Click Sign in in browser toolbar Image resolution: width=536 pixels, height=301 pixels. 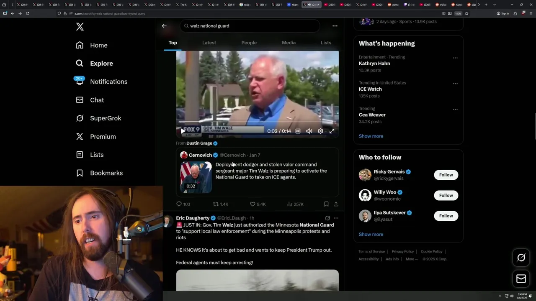pos(502,13)
